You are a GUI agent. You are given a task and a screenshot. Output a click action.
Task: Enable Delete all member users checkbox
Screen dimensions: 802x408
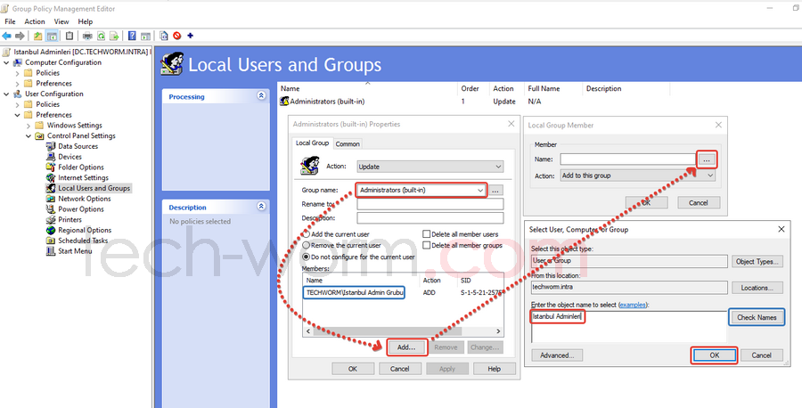[x=427, y=233]
